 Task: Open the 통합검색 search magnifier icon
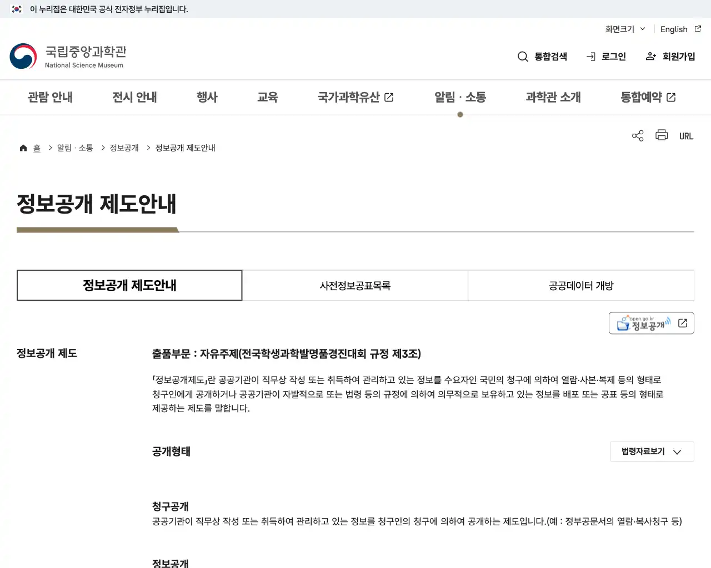click(x=523, y=56)
